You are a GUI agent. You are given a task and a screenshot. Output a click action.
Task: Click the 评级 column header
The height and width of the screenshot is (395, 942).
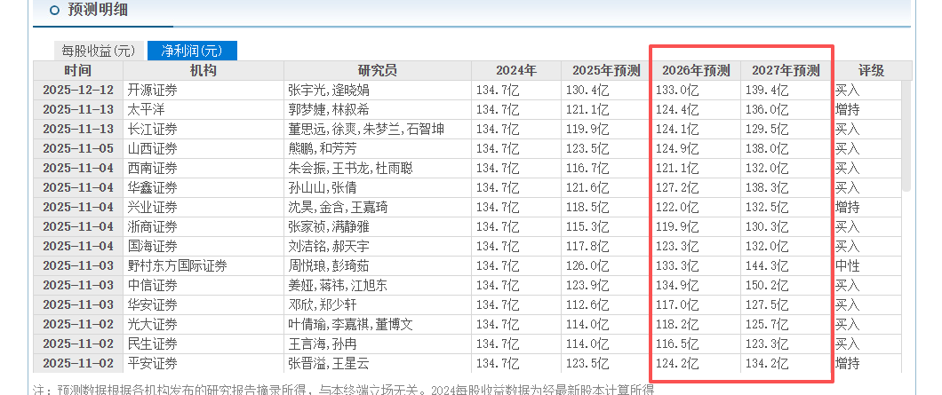pos(871,71)
